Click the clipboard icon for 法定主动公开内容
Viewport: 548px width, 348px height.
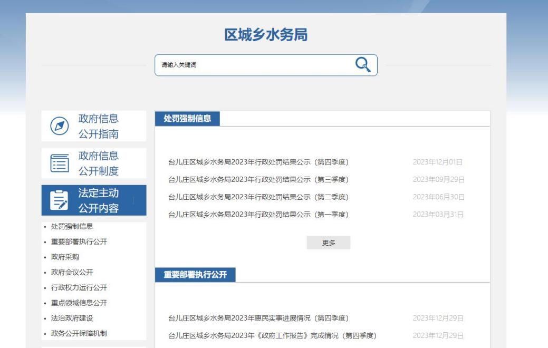pyautogui.click(x=59, y=200)
